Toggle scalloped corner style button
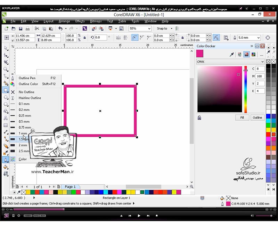278x226 pixels. pyautogui.click(x=142, y=38)
